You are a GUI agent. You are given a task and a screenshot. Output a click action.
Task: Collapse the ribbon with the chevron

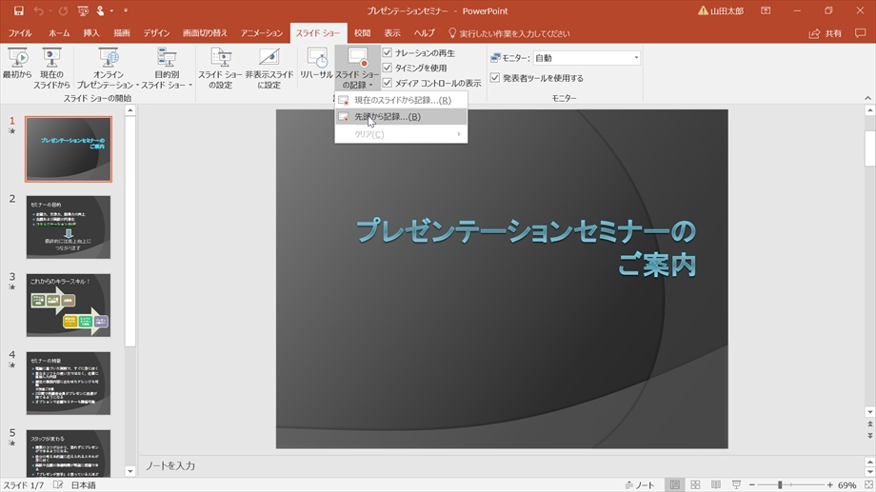pyautogui.click(x=867, y=98)
